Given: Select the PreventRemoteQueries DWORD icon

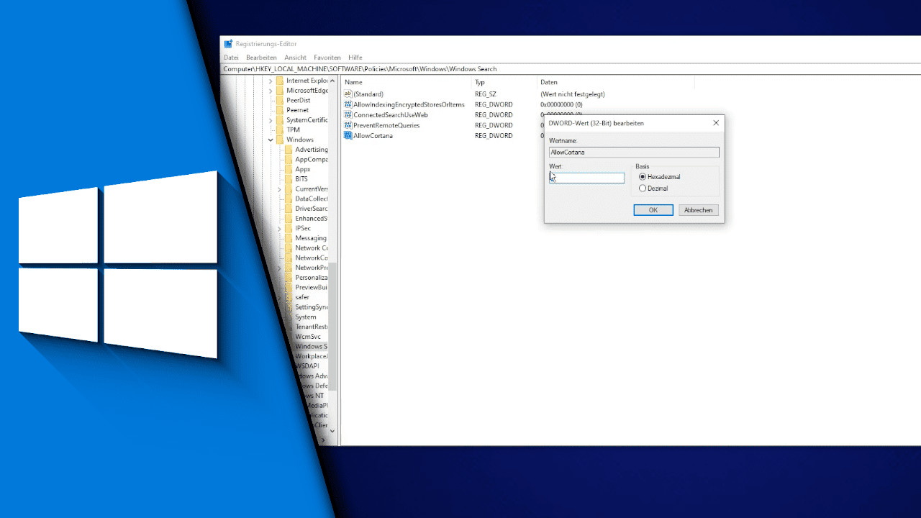Looking at the screenshot, I should click(x=348, y=125).
